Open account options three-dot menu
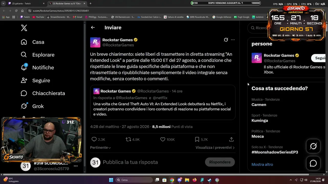This screenshot has width=328, height=184. [76, 166]
